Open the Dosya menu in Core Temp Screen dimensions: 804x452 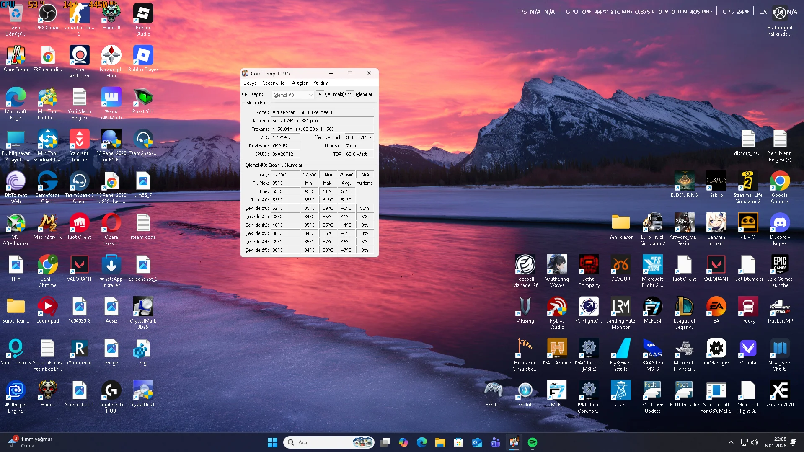pyautogui.click(x=250, y=83)
